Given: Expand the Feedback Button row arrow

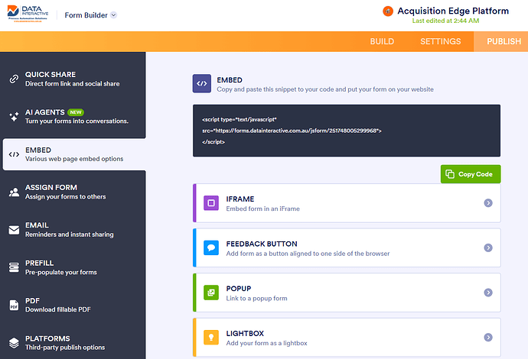Looking at the screenshot, I should pos(488,247).
